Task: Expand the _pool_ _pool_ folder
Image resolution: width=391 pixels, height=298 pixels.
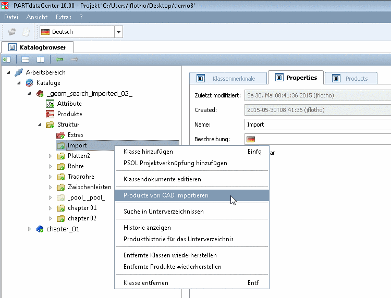Action: point(51,198)
